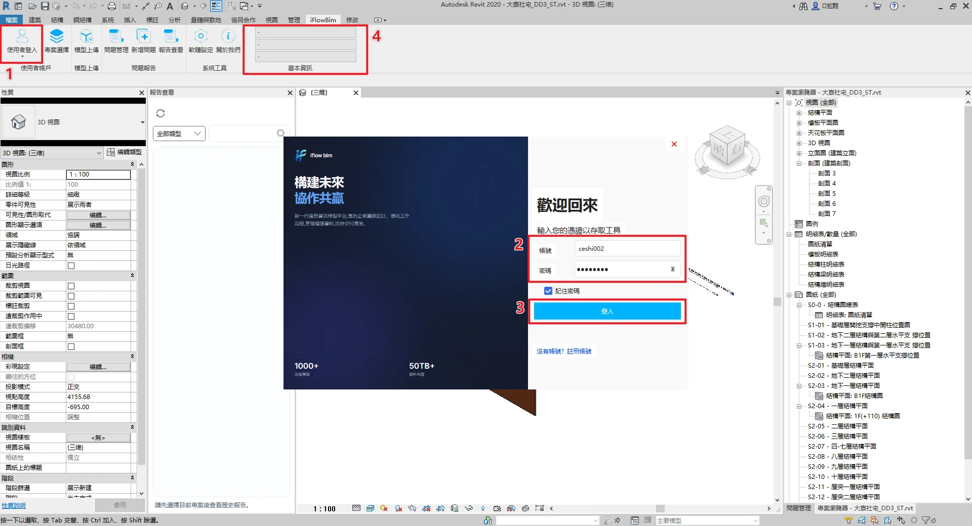Click the default 3D view house icon
This screenshot has height=526, width=972.
point(185,6)
